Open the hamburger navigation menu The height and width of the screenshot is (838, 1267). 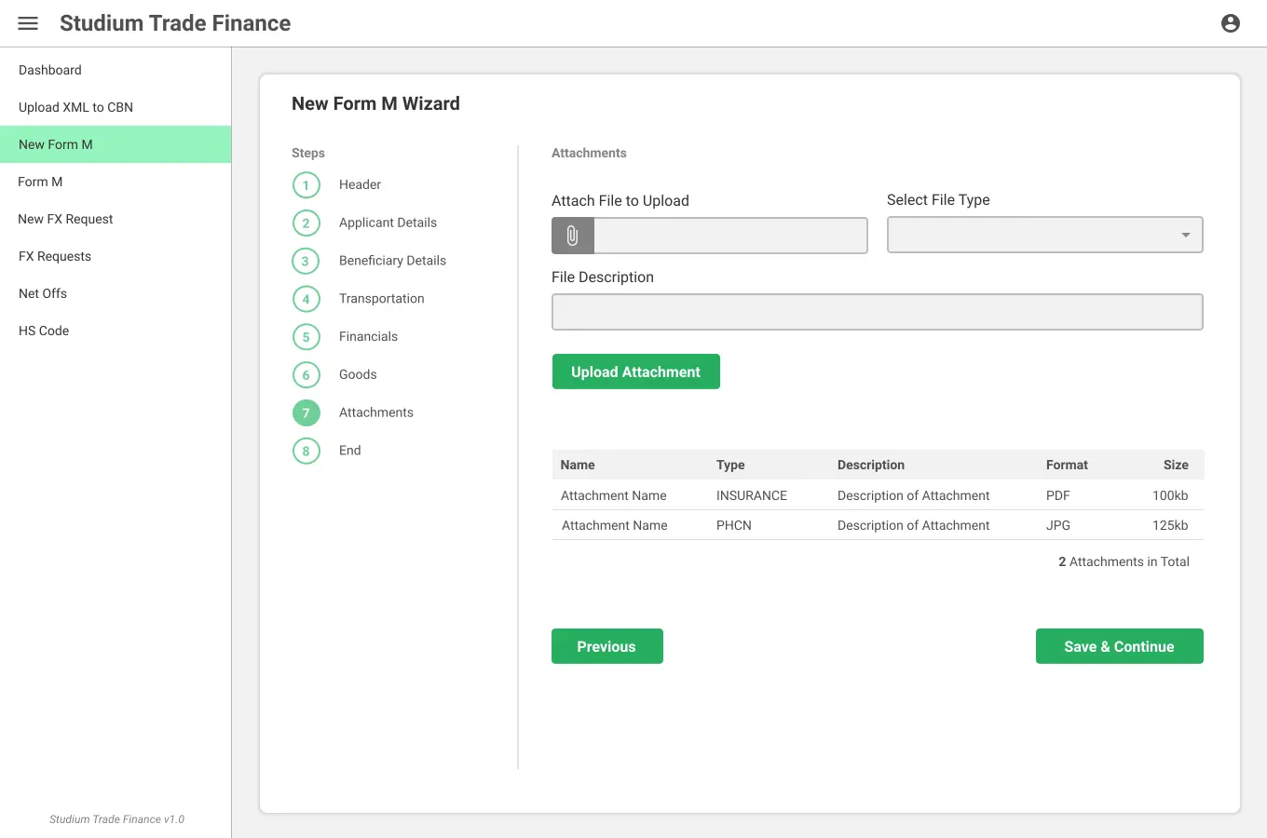(x=28, y=23)
